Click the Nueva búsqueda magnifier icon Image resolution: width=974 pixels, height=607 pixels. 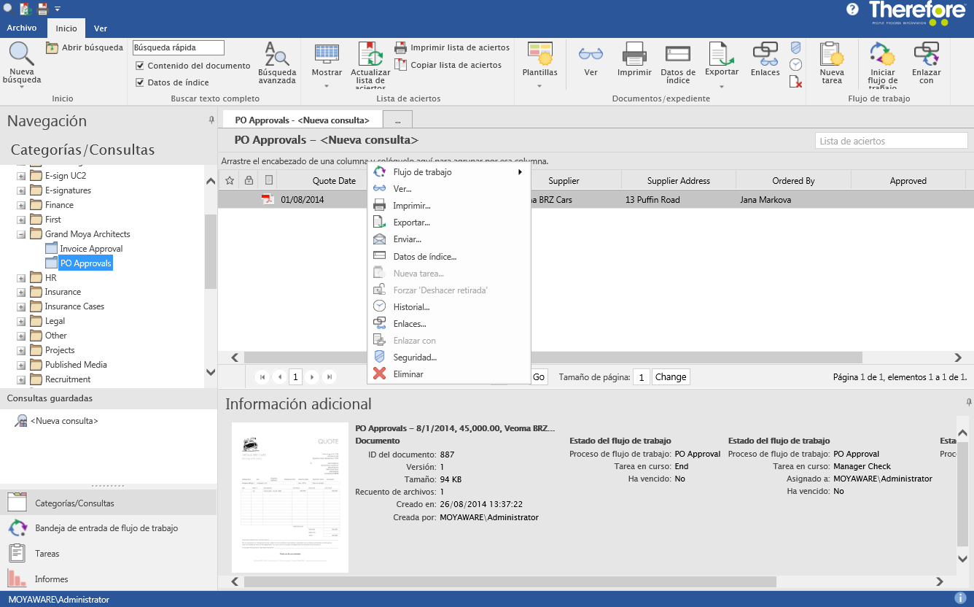coord(21,54)
